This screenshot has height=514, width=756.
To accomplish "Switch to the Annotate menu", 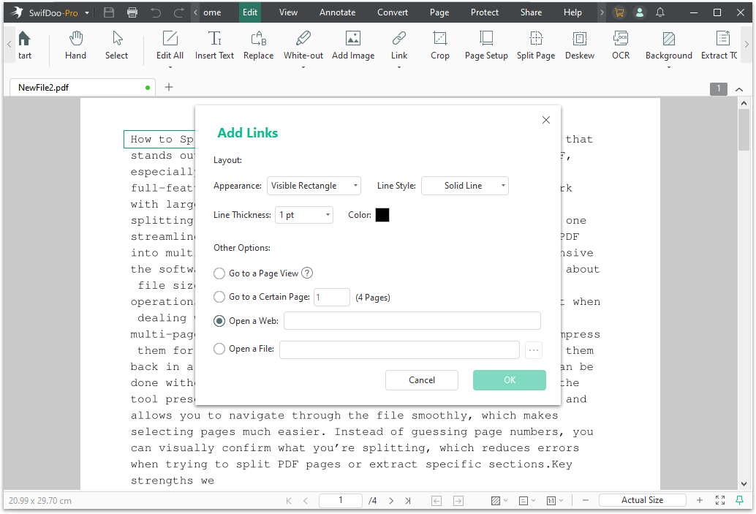I will point(337,12).
